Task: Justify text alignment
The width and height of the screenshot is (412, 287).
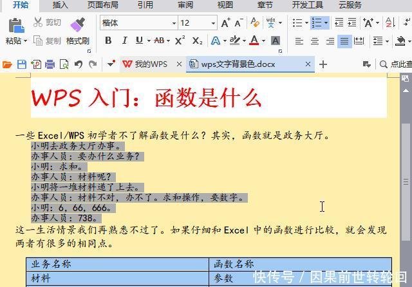Action: 344,41
